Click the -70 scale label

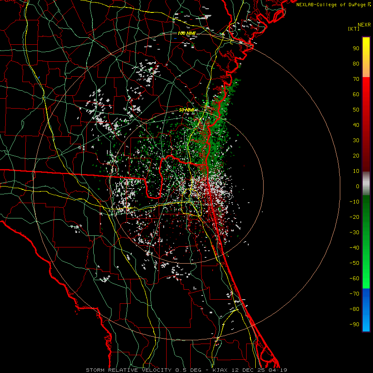coord(354,294)
